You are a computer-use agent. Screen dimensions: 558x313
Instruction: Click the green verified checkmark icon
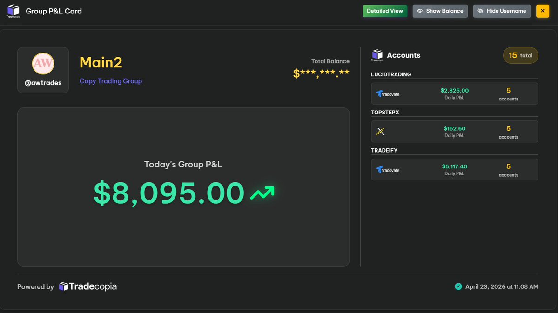click(458, 286)
